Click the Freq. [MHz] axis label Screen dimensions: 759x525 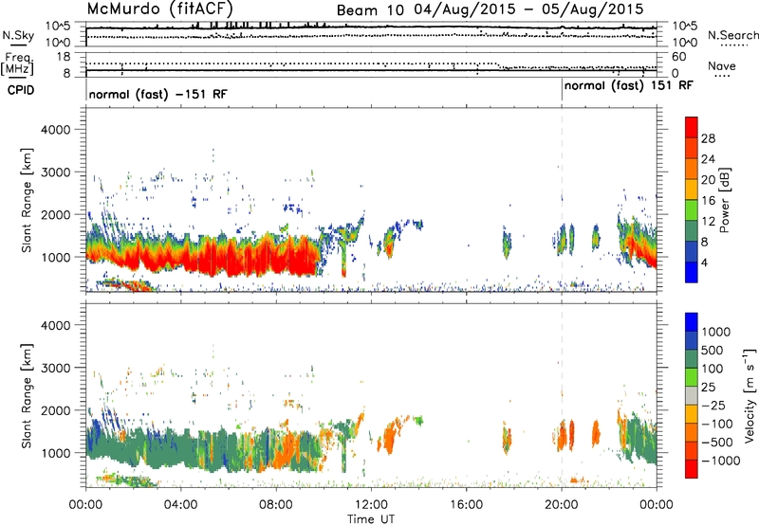(x=17, y=64)
